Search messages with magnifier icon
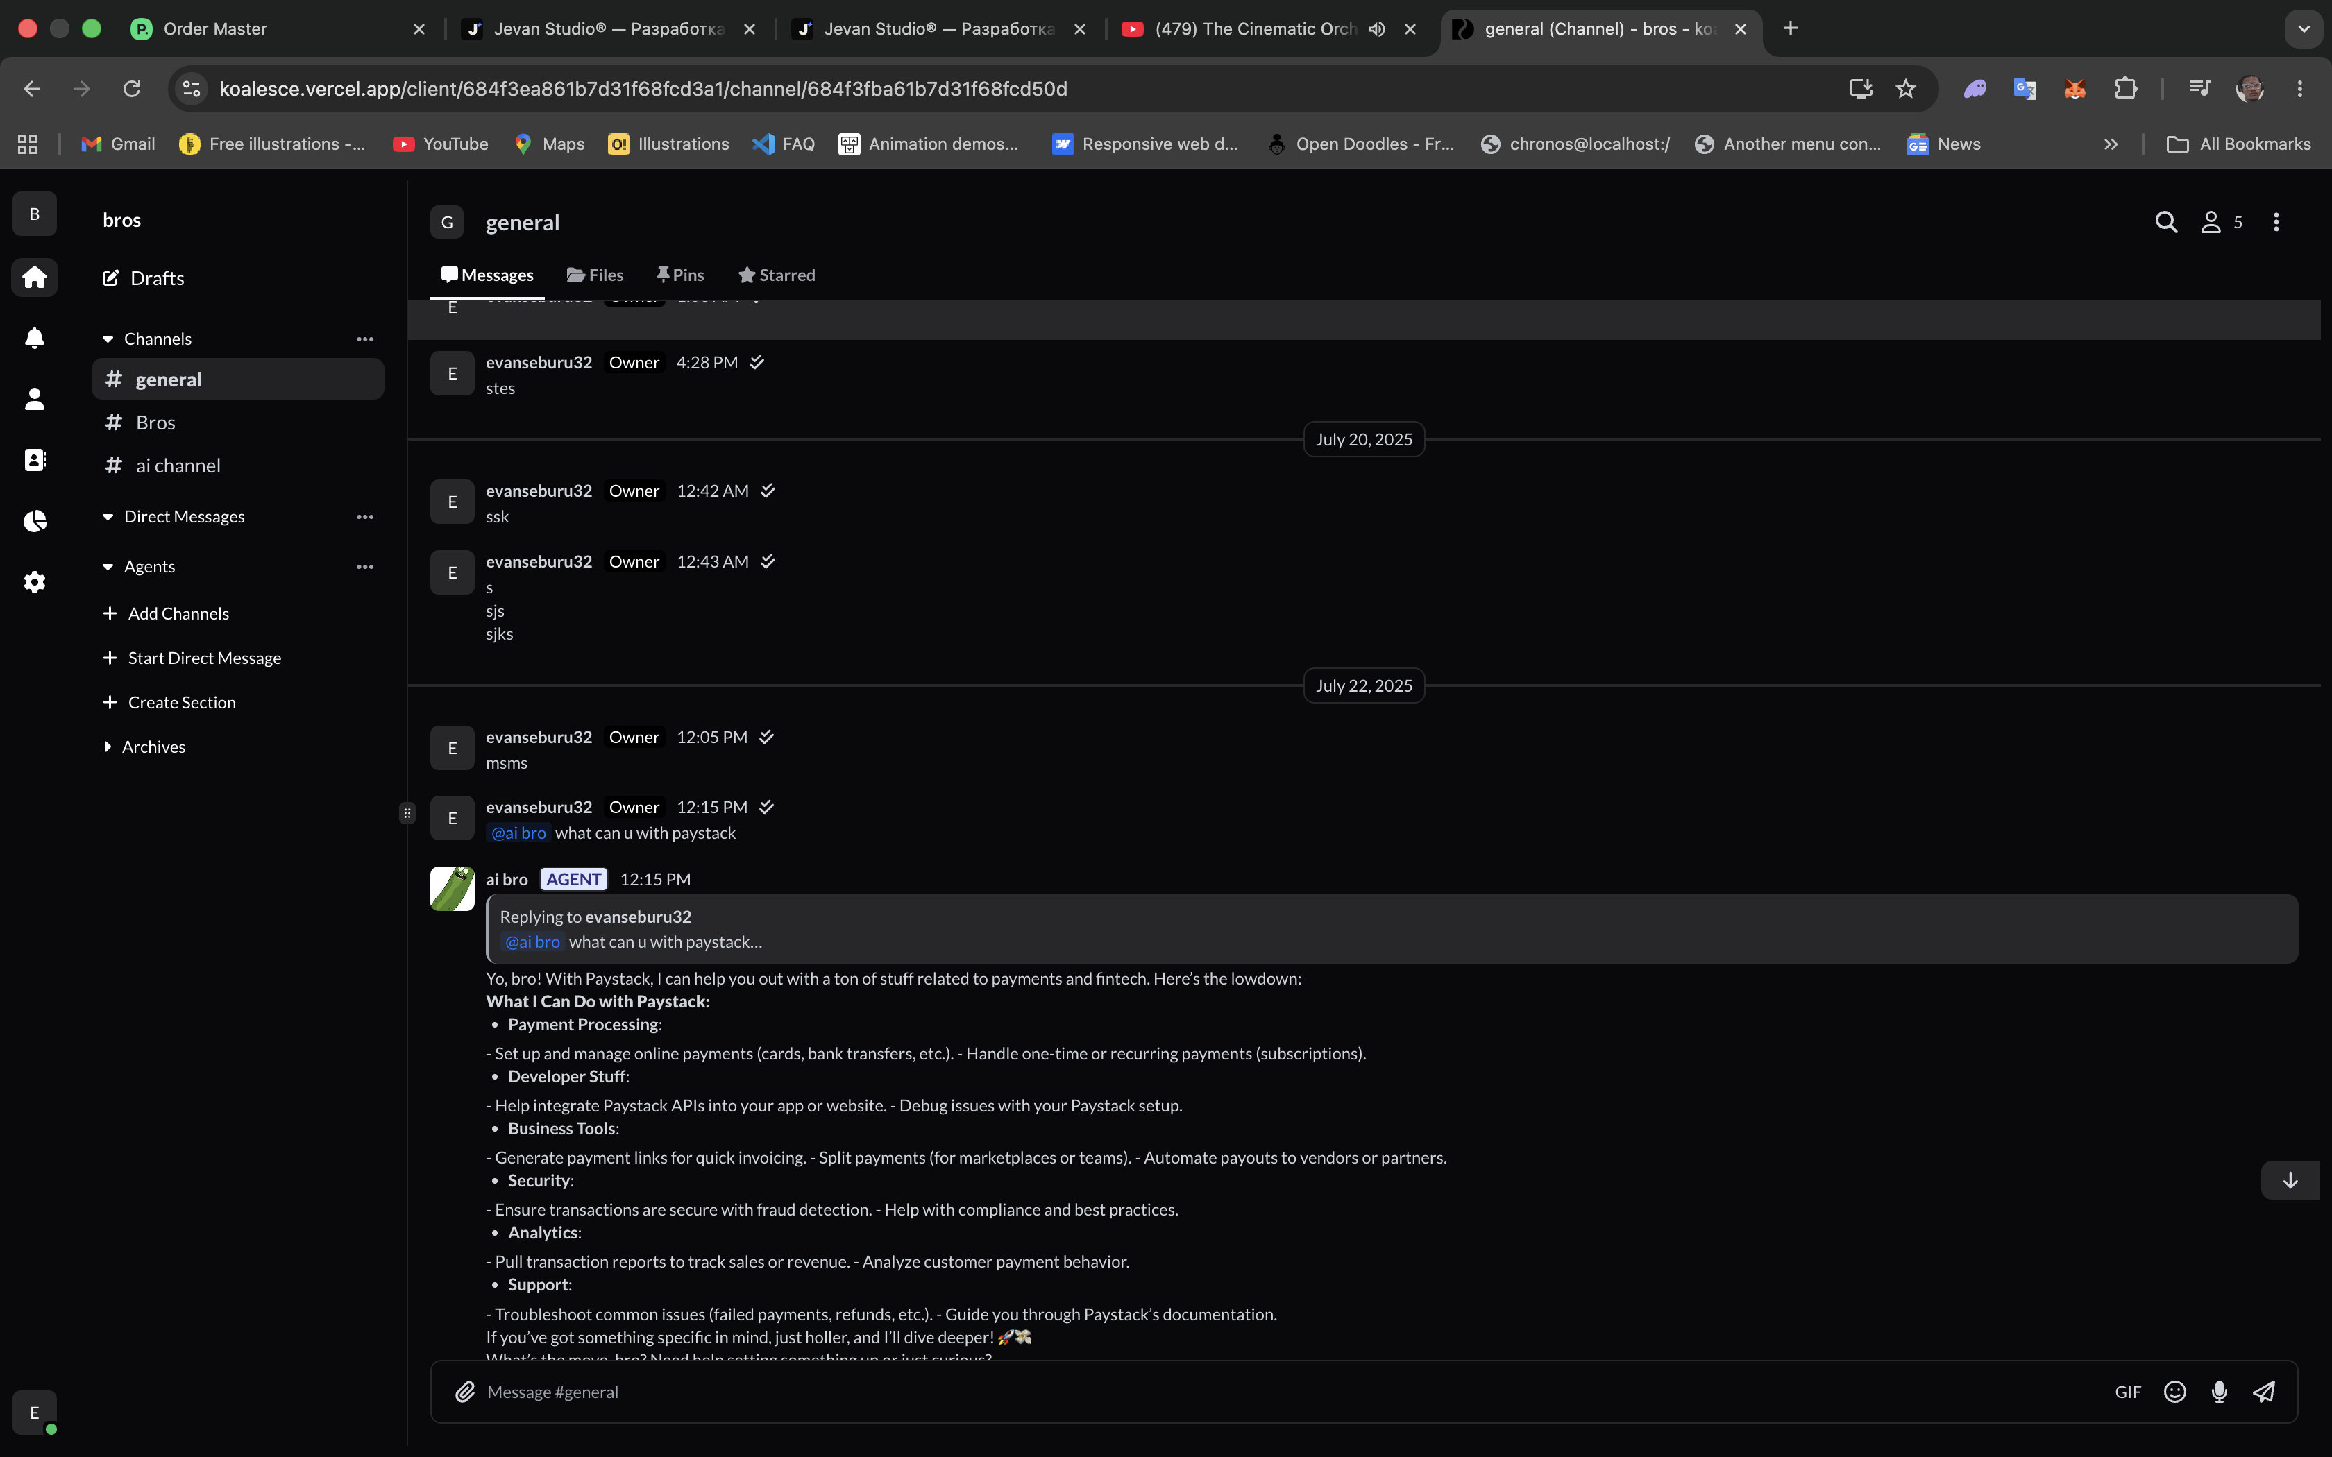The image size is (2332, 1457). point(2165,223)
